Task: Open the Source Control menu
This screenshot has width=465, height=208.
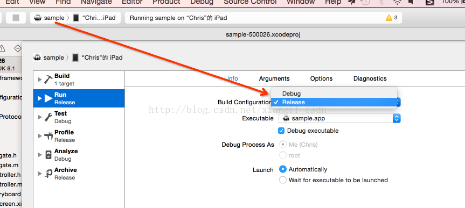Action: pyautogui.click(x=249, y=2)
